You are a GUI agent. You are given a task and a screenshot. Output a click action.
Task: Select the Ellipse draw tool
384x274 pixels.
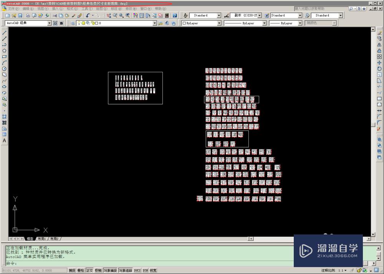4,87
